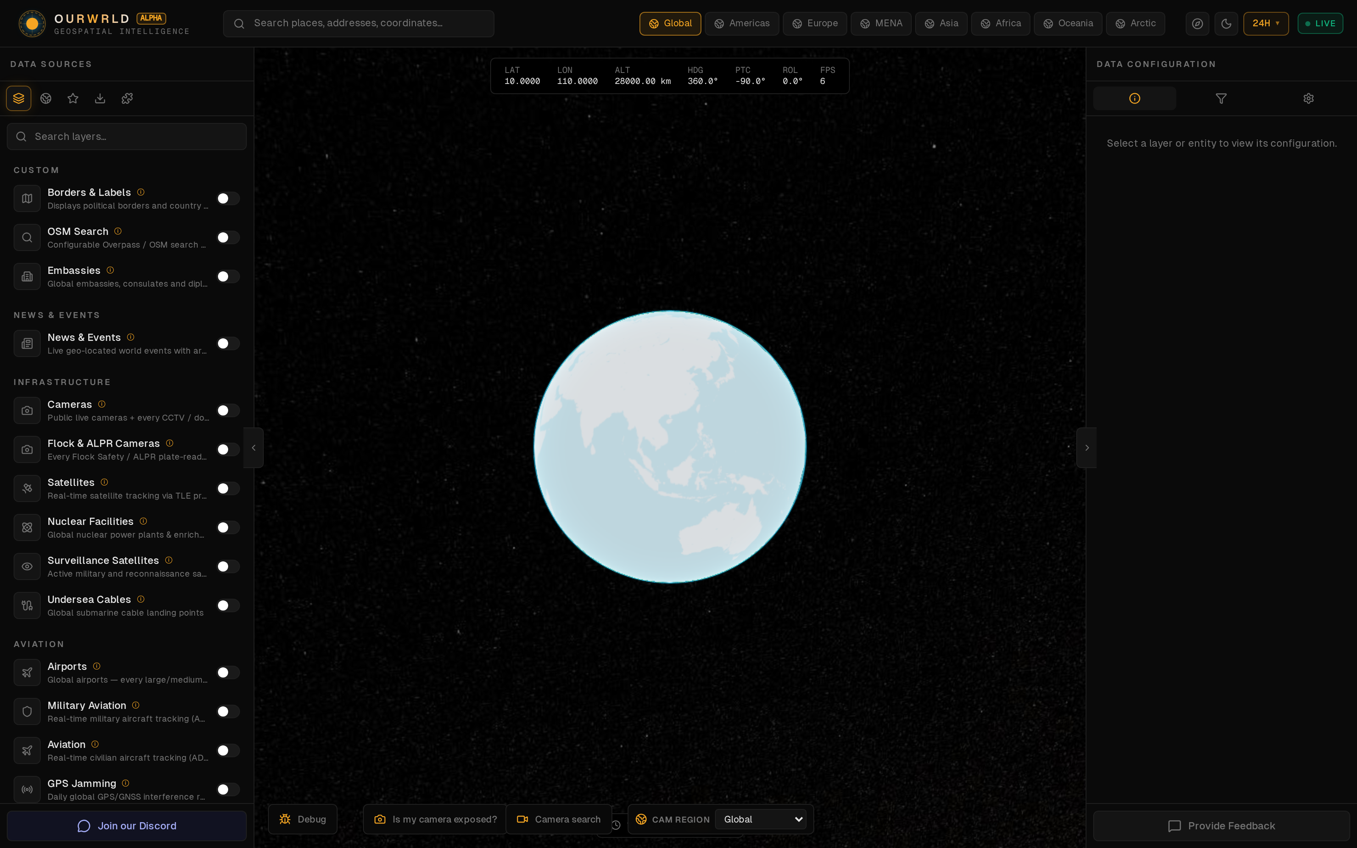Switch to the MENA region
This screenshot has height=848, width=1357.
(881, 24)
